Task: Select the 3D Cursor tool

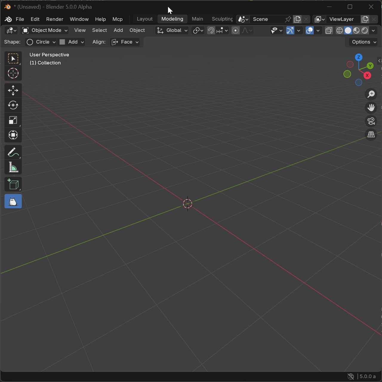Action: click(x=13, y=73)
